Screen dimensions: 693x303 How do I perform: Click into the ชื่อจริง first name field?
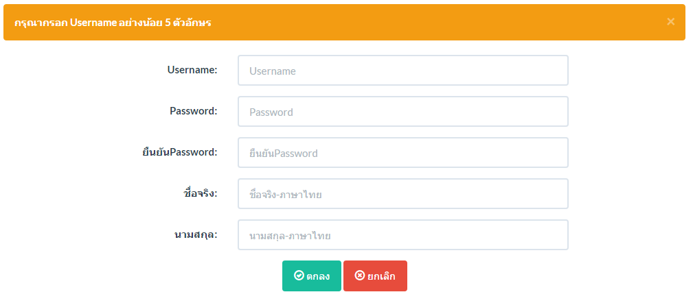[x=402, y=193]
